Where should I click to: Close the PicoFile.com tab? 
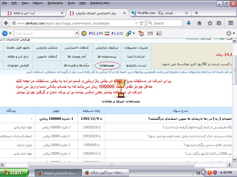pos(187,13)
